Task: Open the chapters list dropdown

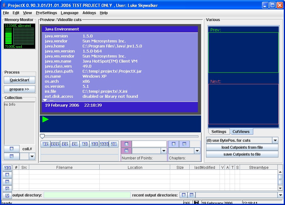Action: pos(197,151)
